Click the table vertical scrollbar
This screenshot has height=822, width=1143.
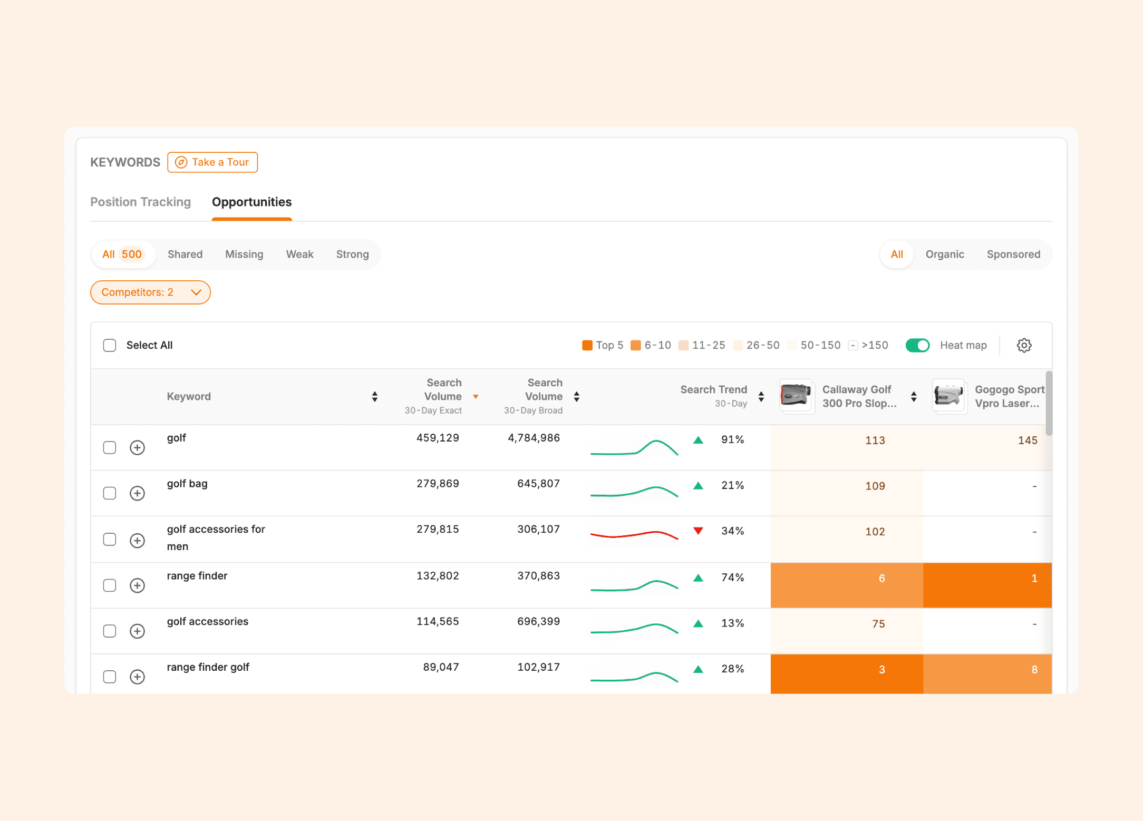click(1049, 403)
